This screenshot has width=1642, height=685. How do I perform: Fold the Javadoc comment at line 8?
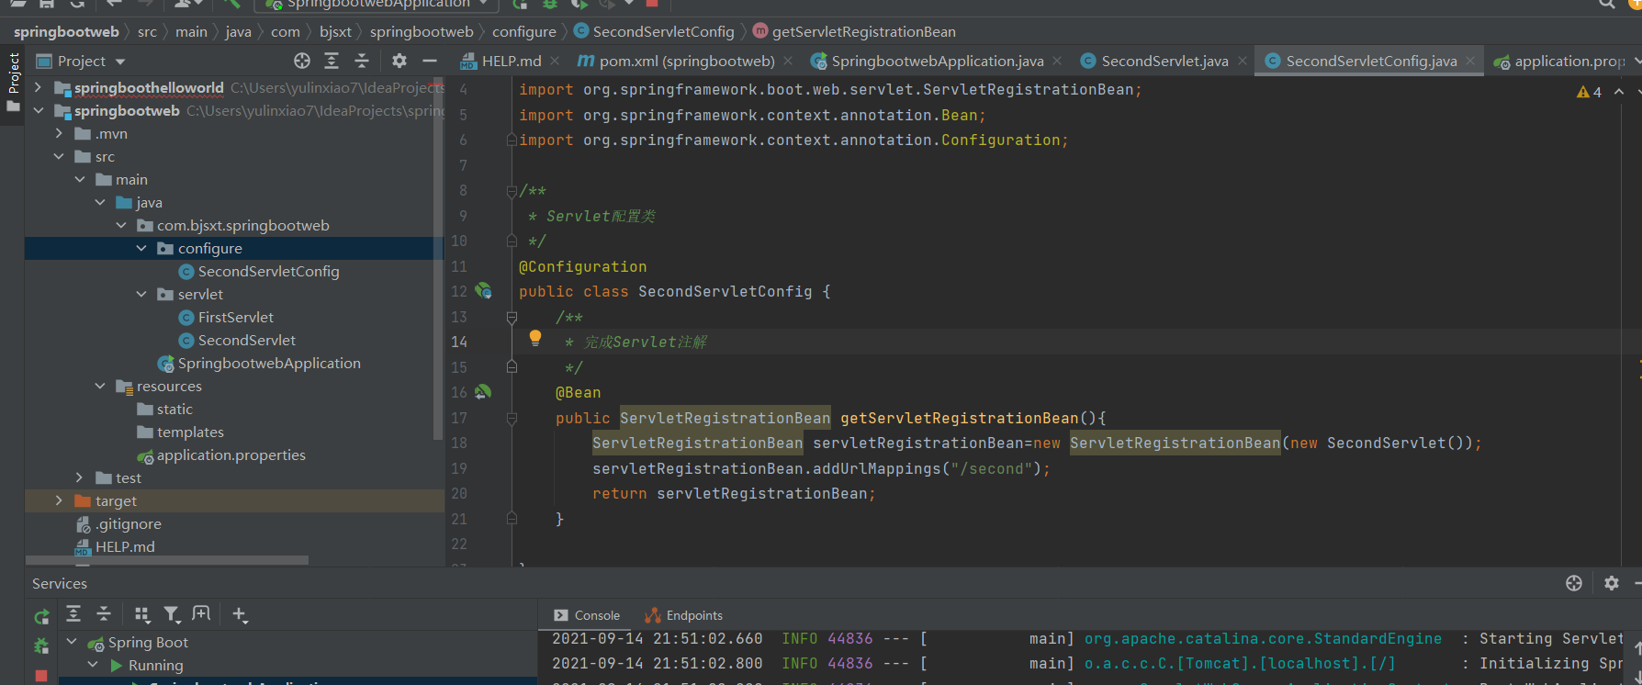click(x=512, y=191)
